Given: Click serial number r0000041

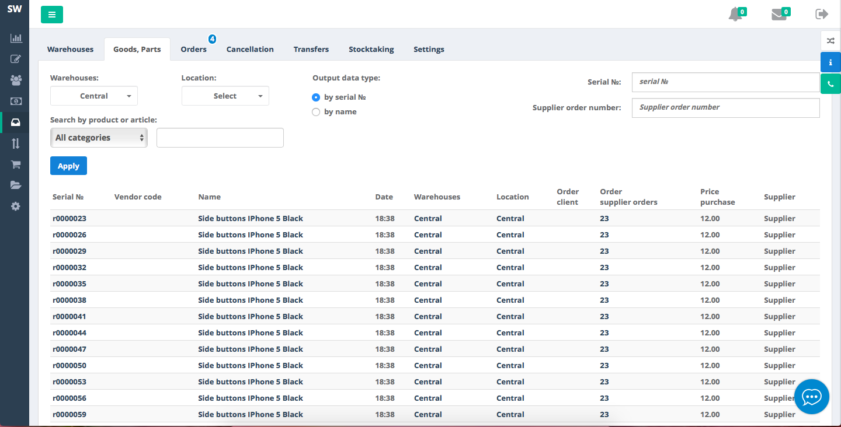Looking at the screenshot, I should [x=69, y=317].
